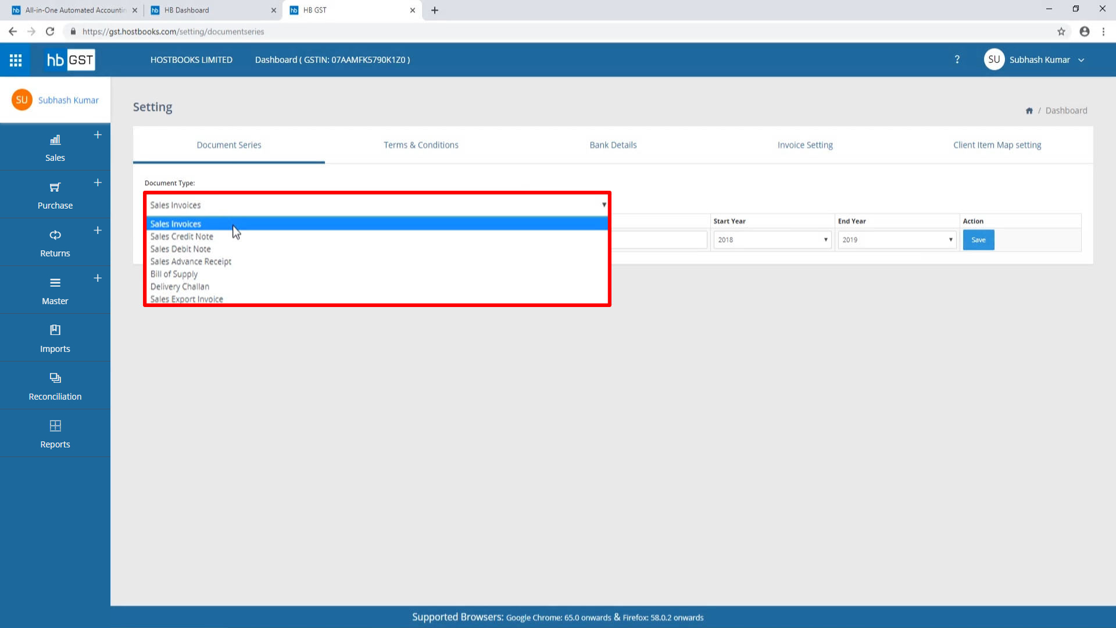Click the Master menu icon
Viewport: 1116px width, 628px height.
(55, 283)
